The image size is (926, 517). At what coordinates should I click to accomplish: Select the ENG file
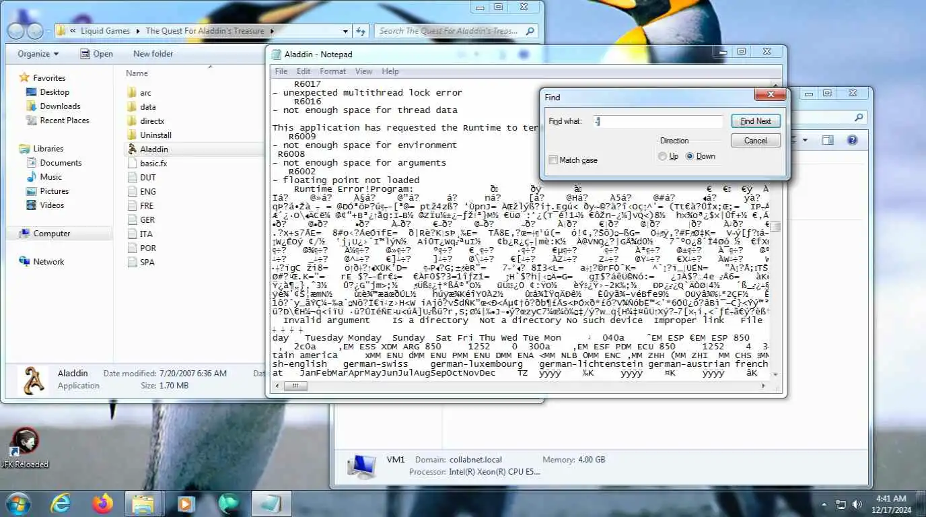[x=147, y=192]
